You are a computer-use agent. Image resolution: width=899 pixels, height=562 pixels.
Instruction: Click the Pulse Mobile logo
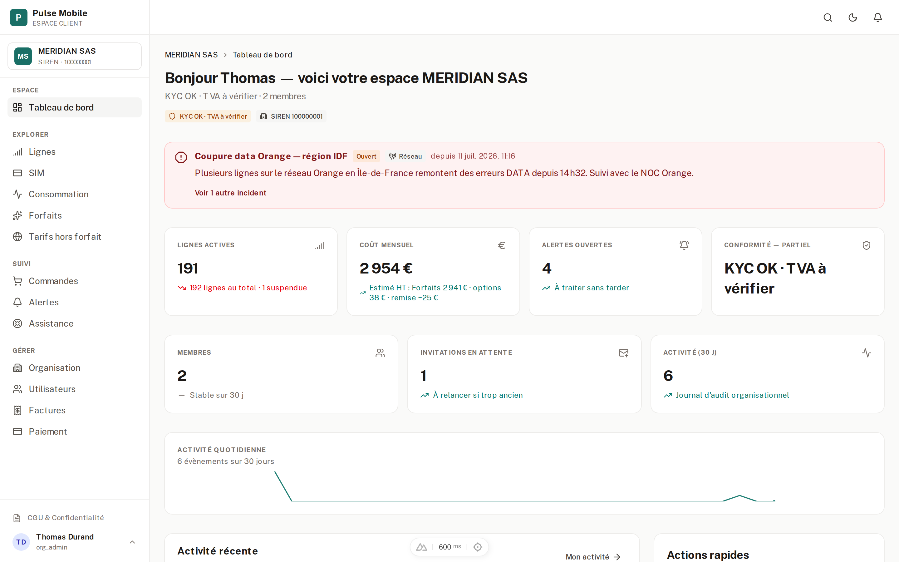tap(19, 17)
